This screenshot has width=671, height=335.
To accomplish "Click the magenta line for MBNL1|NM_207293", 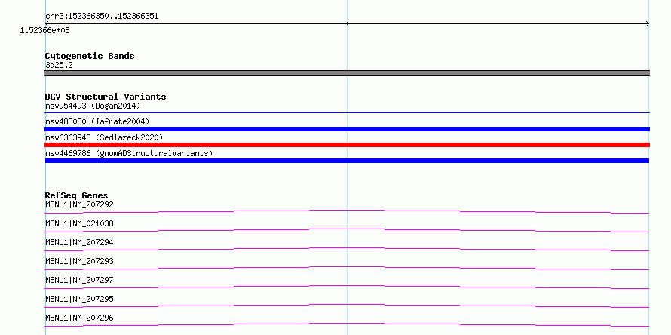I will tap(347, 268).
